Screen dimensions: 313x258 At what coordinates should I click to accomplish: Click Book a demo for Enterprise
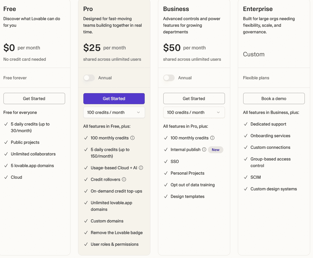(274, 98)
